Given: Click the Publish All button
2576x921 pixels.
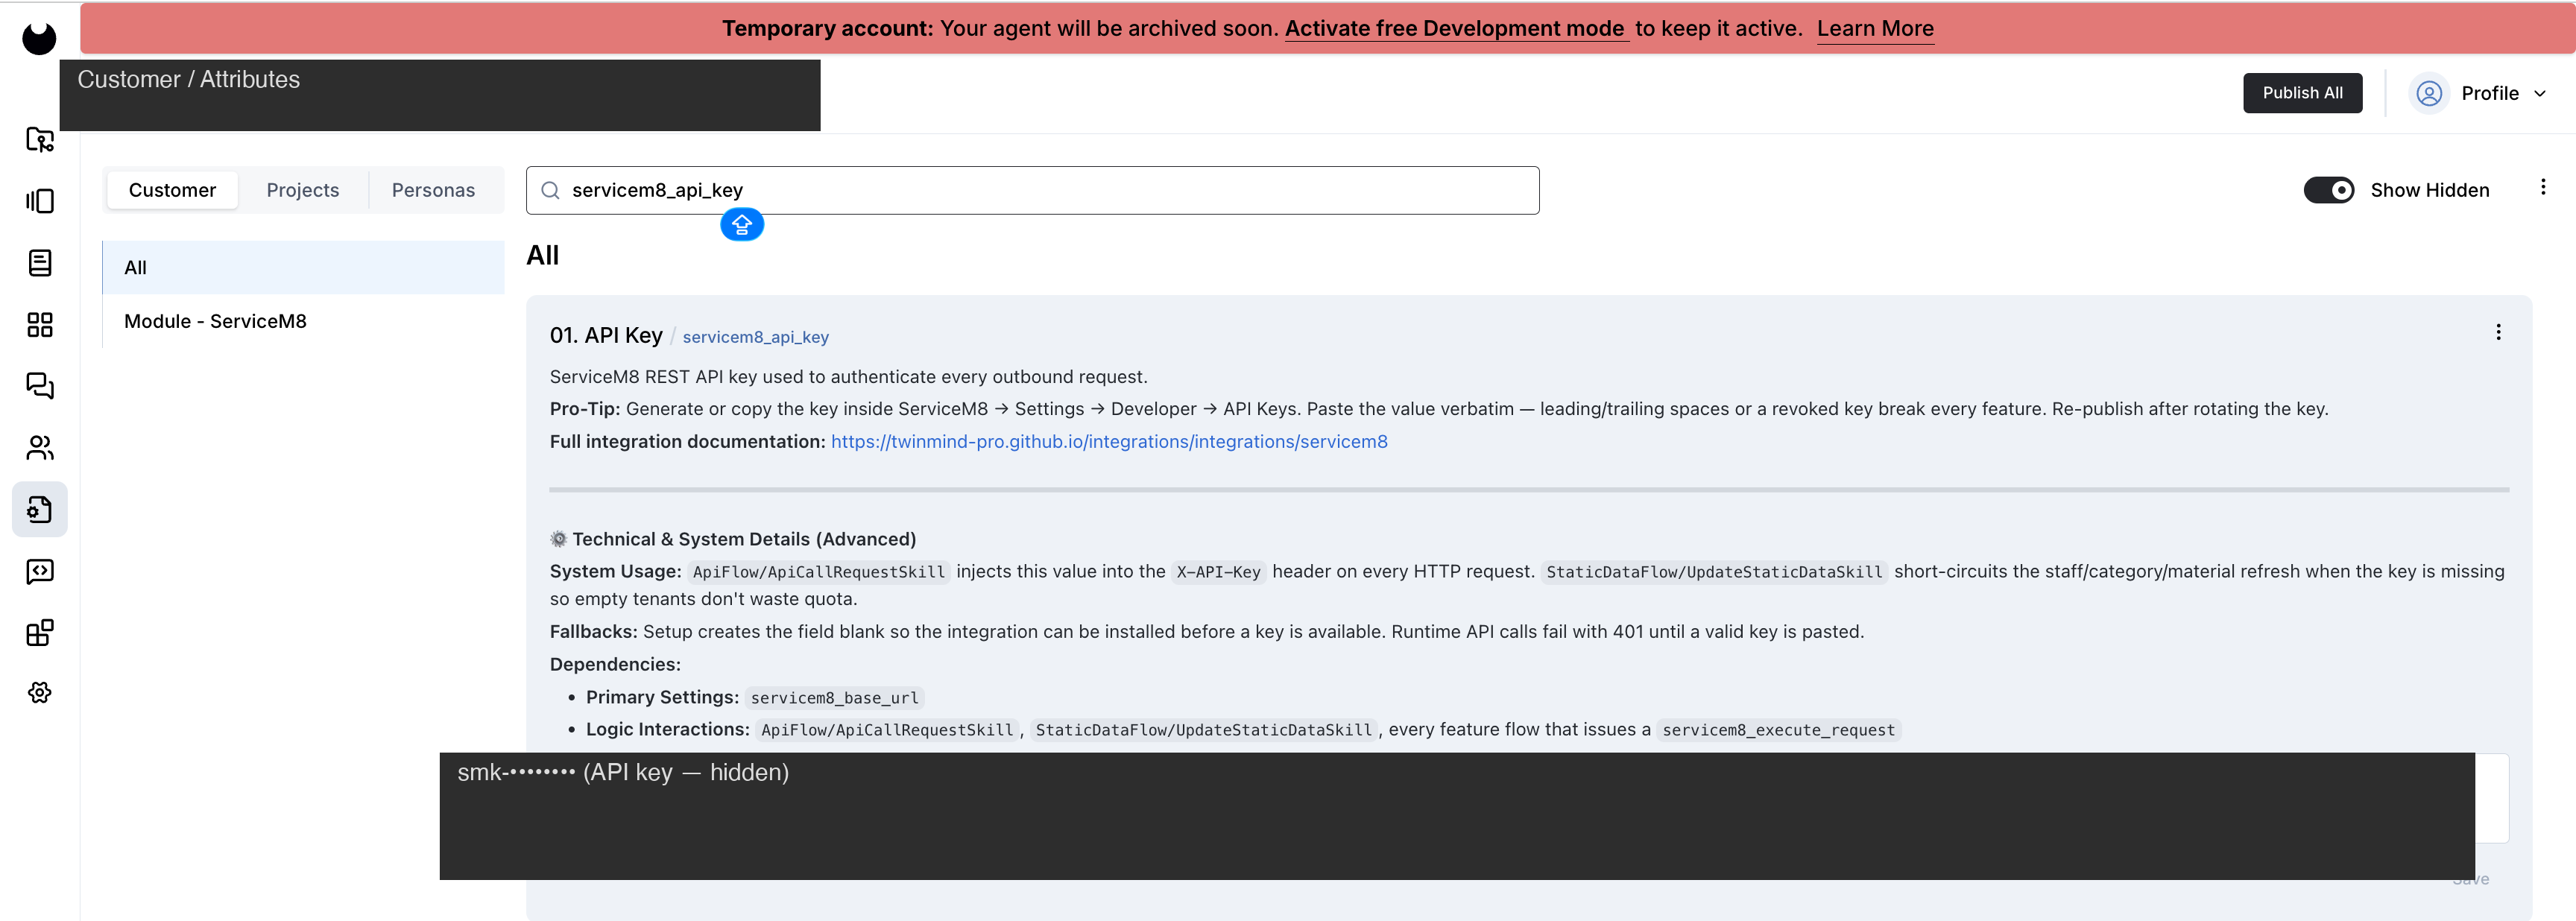Looking at the screenshot, I should point(2302,93).
